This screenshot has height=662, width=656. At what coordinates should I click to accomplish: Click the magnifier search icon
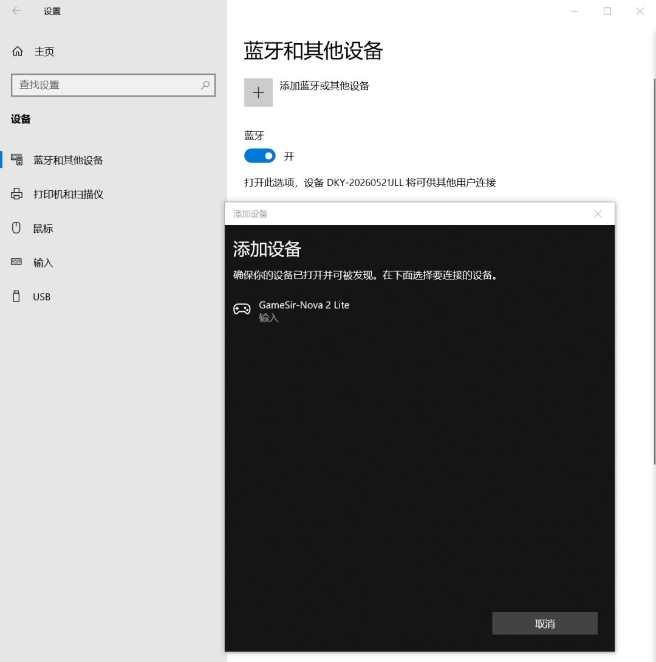click(x=205, y=85)
